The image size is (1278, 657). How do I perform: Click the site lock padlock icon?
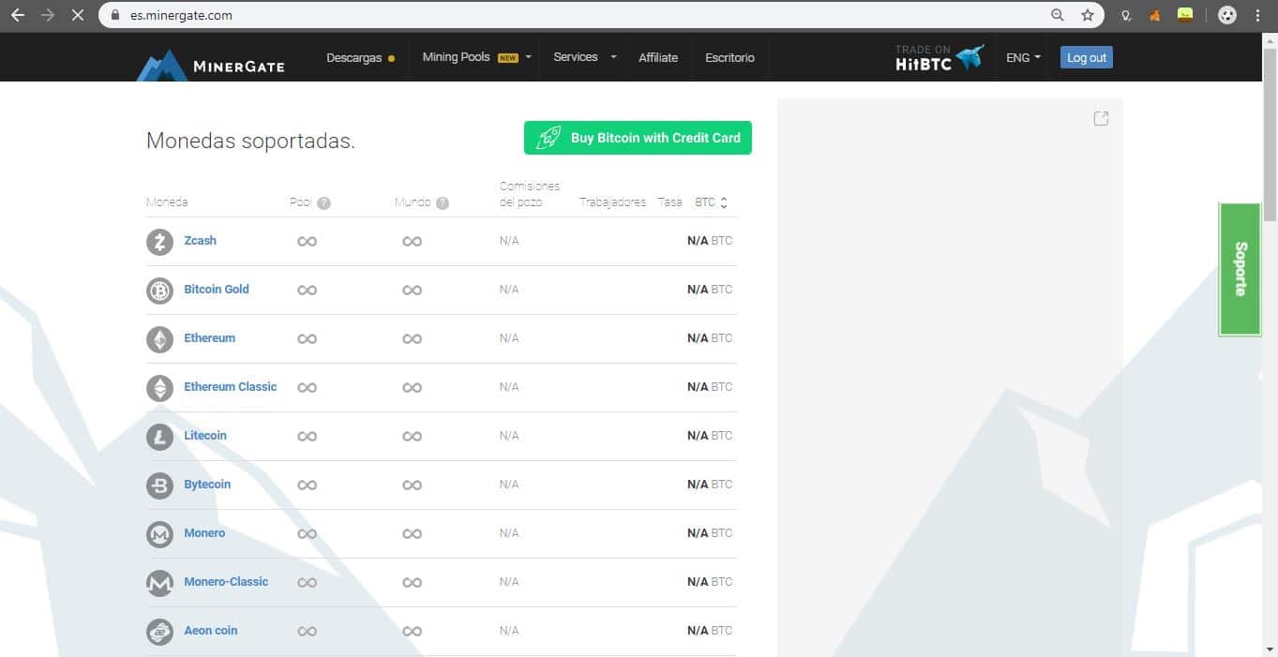tap(115, 15)
